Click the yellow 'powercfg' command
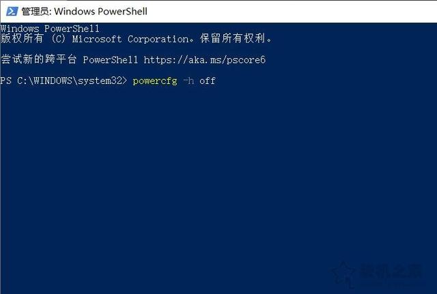 pyautogui.click(x=155, y=81)
